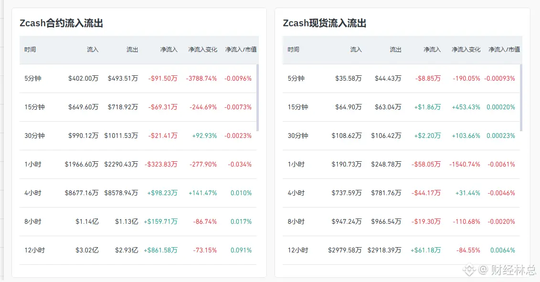Viewport: 540px width, 282px height.
Task: Click the Zcash现货流入流出 scrollbar
Action: pos(521,98)
